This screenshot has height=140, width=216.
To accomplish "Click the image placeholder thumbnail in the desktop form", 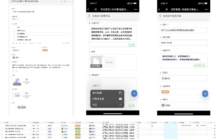I will [x=17, y=95].
